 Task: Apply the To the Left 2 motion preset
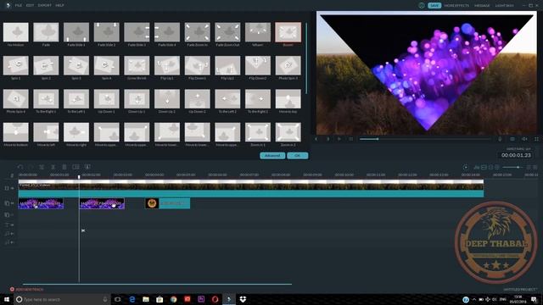coord(227,99)
